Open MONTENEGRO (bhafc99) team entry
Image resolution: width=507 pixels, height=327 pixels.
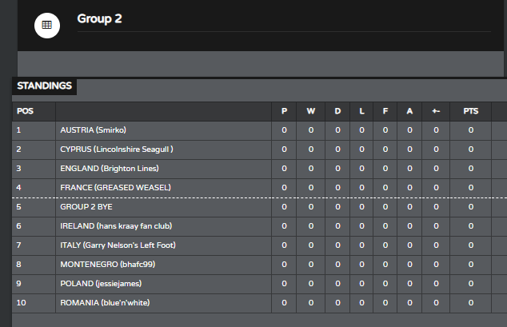(108, 265)
